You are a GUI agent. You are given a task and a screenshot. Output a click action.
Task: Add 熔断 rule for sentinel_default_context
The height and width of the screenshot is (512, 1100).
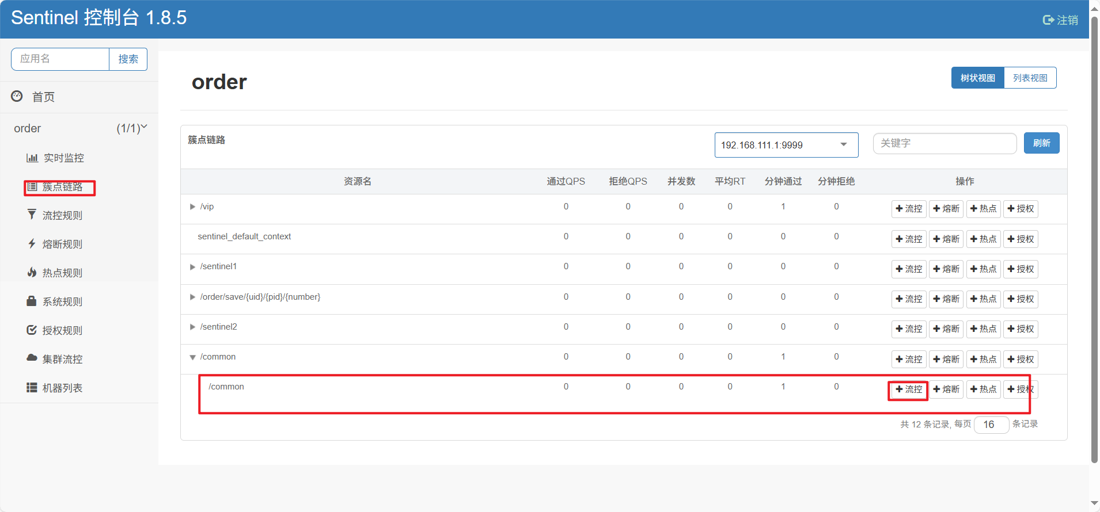946,239
